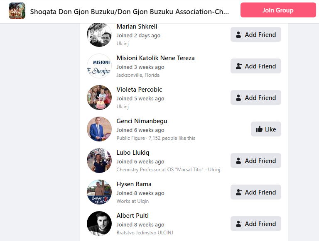Open Hysen Rama's profile picture

coord(99,192)
